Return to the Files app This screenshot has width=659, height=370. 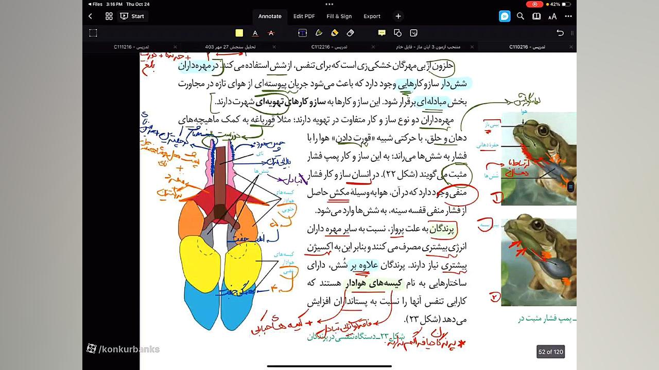point(95,4)
